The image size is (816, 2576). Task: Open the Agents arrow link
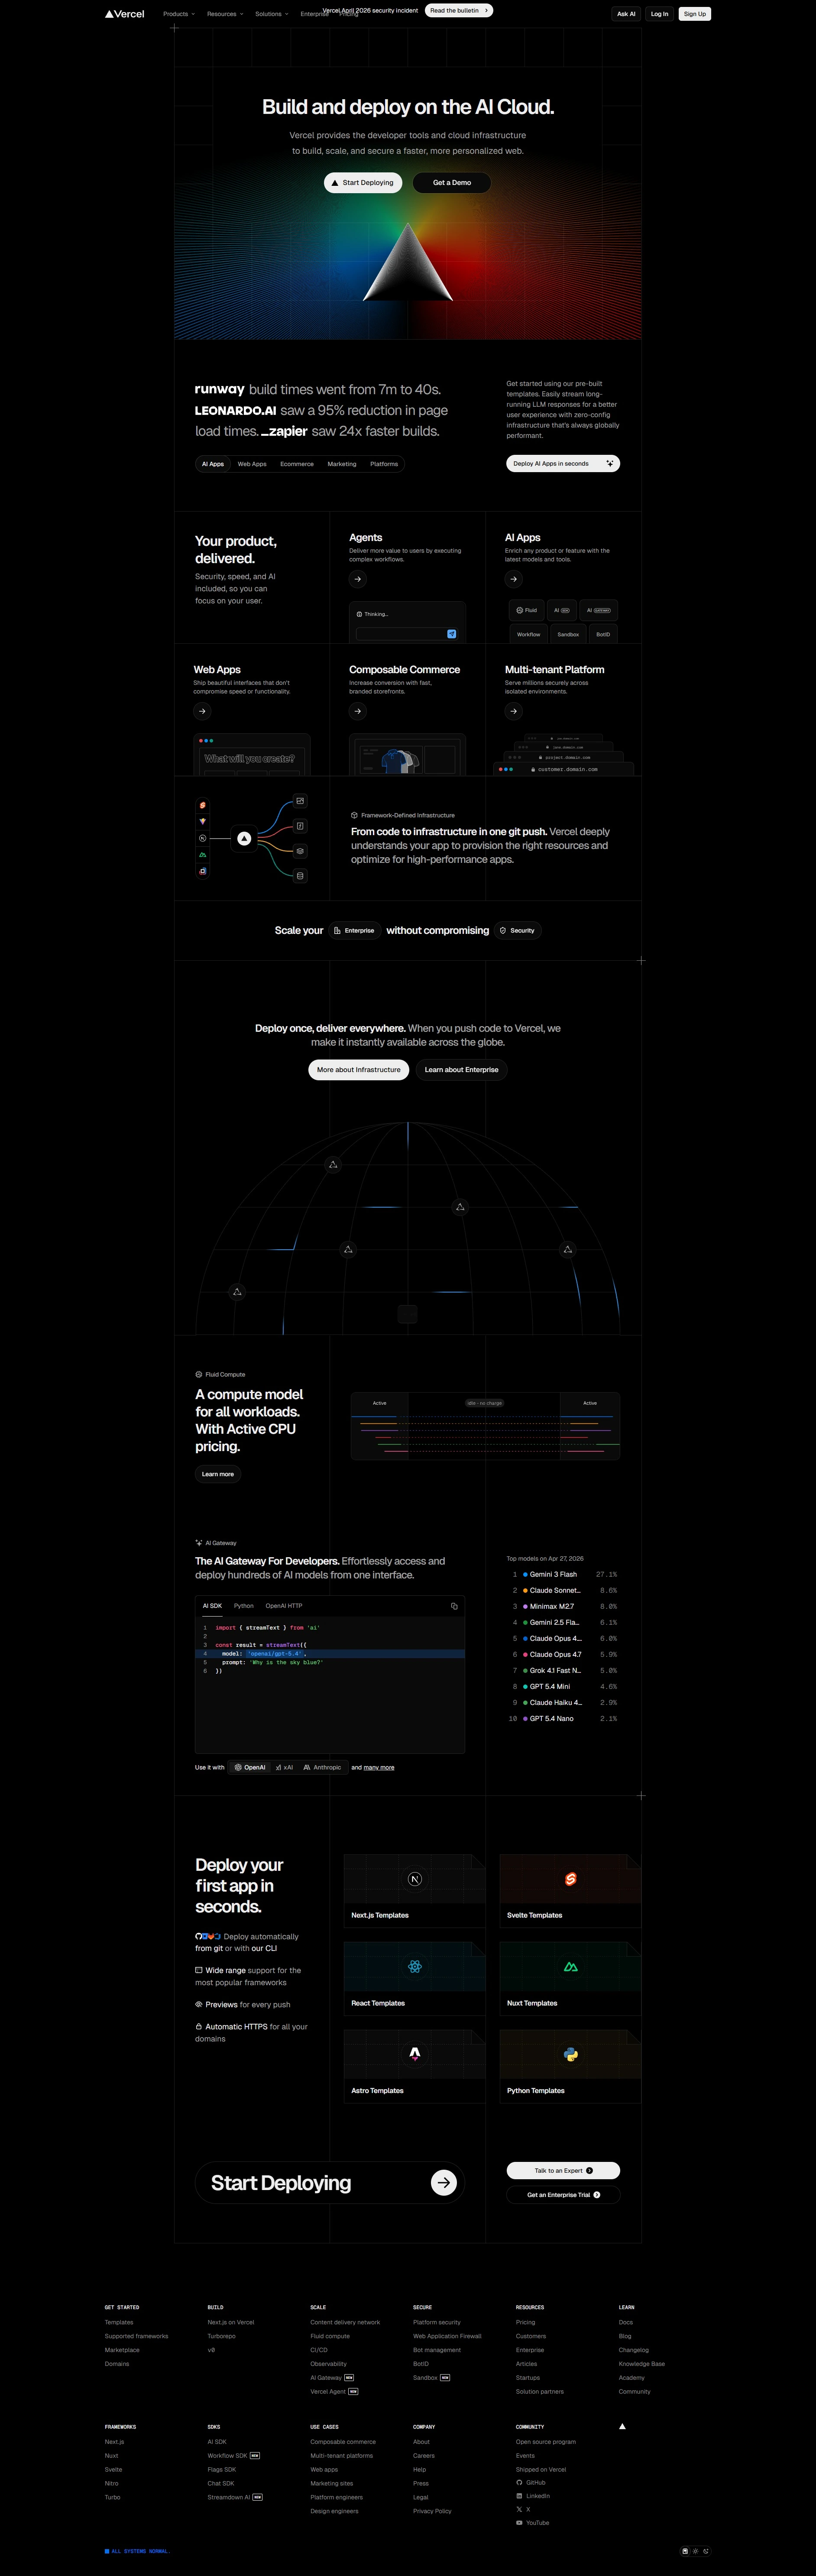coord(358,579)
